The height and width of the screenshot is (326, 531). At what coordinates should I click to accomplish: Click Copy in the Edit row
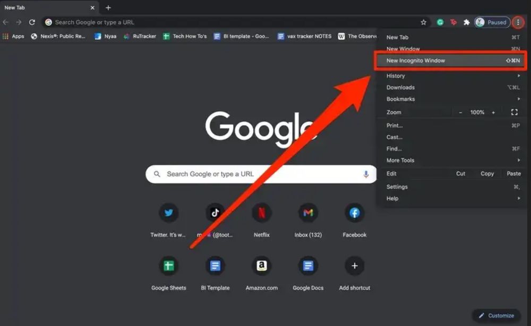[487, 173]
